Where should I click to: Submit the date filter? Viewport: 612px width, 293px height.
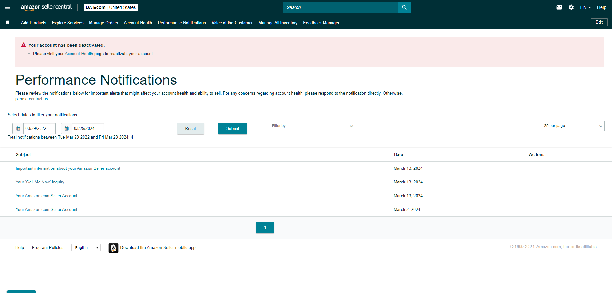coord(233,129)
